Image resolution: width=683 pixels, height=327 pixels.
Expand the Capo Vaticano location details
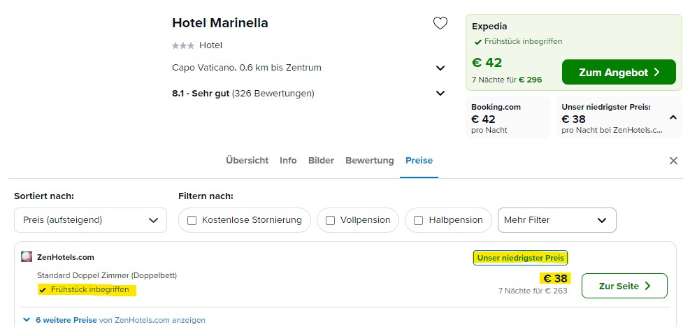tap(440, 68)
